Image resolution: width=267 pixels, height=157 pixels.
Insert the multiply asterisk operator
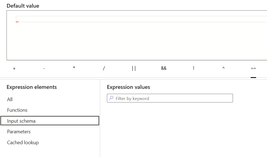pyautogui.click(x=74, y=68)
